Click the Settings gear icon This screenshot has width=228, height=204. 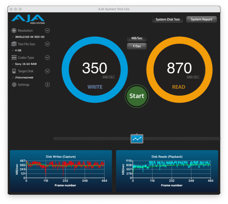(x=14, y=85)
